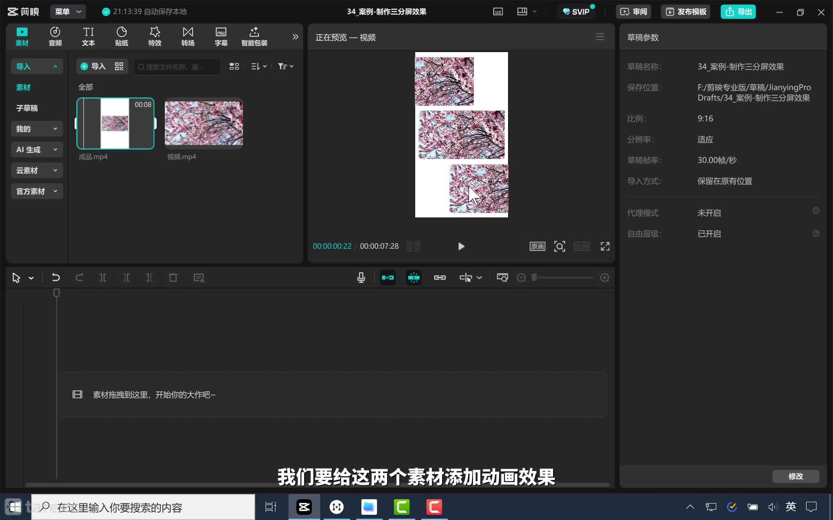
Task: Choose the arrow selection tool
Action: click(x=16, y=278)
